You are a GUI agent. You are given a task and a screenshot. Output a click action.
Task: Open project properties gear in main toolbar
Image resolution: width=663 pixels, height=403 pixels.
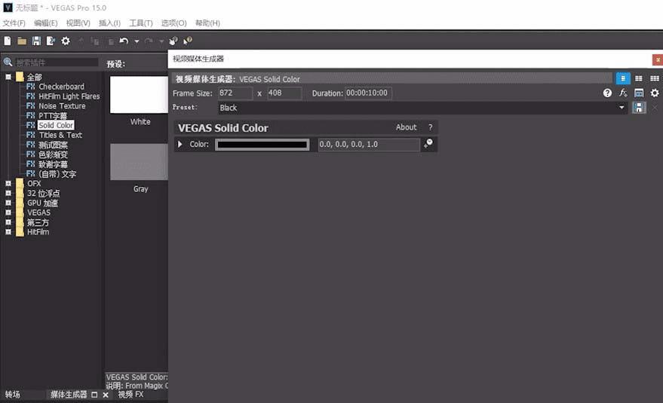66,41
